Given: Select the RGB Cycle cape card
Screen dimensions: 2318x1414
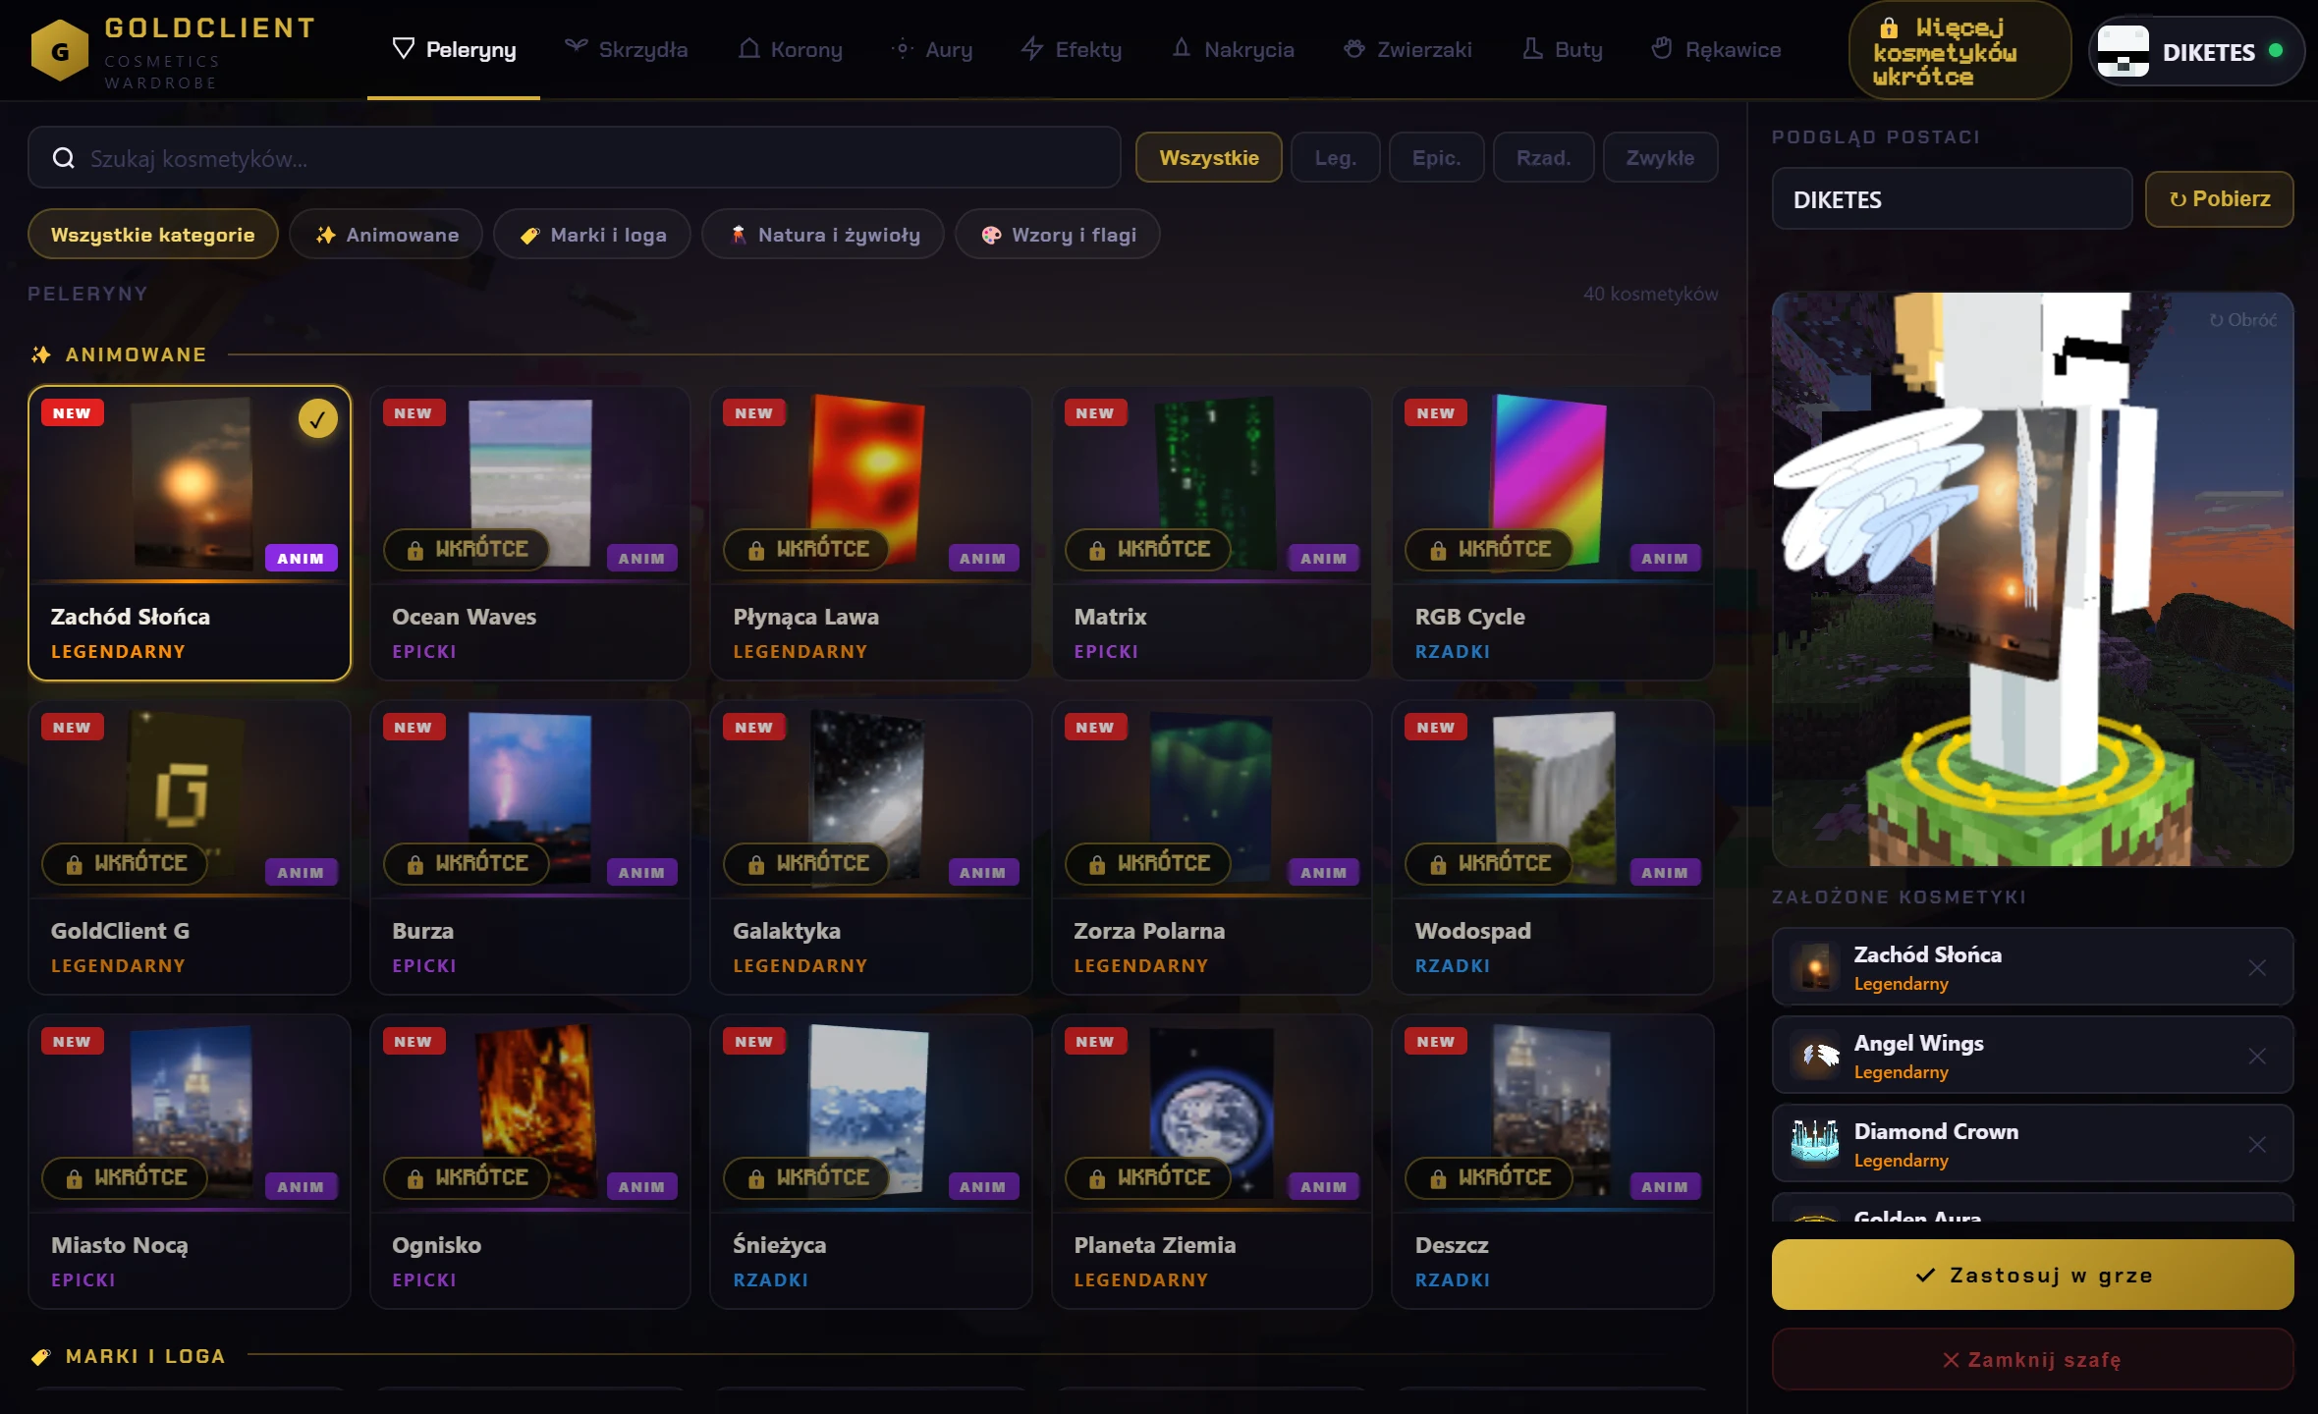Looking at the screenshot, I should (x=1553, y=533).
